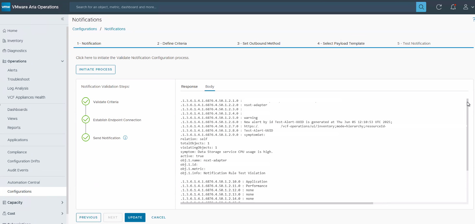Collapse the left navigation sidebar
The height and width of the screenshot is (224, 475).
coord(63,19)
